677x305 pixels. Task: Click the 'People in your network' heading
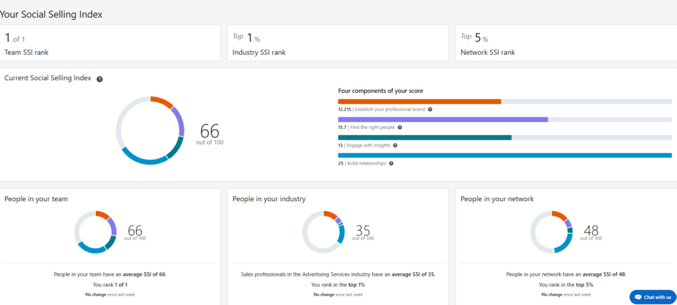(x=497, y=199)
